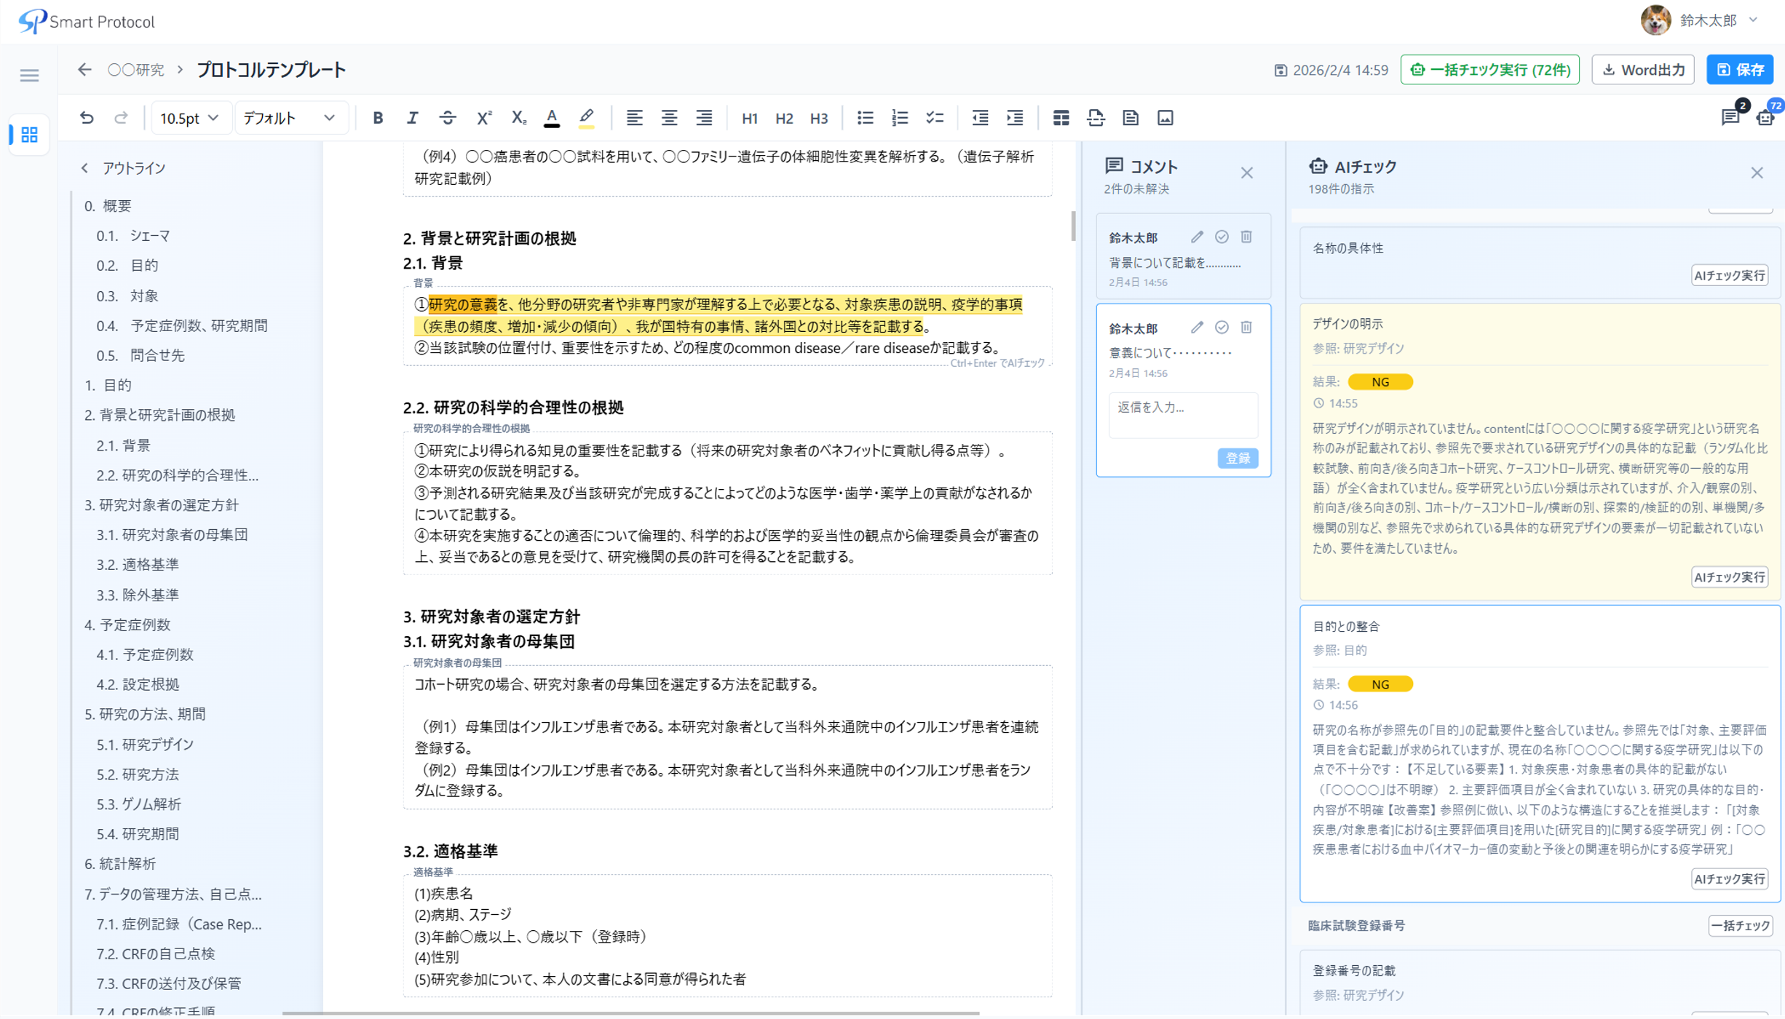Insert a table from the toolbar
The image size is (1785, 1019).
pyautogui.click(x=1061, y=117)
